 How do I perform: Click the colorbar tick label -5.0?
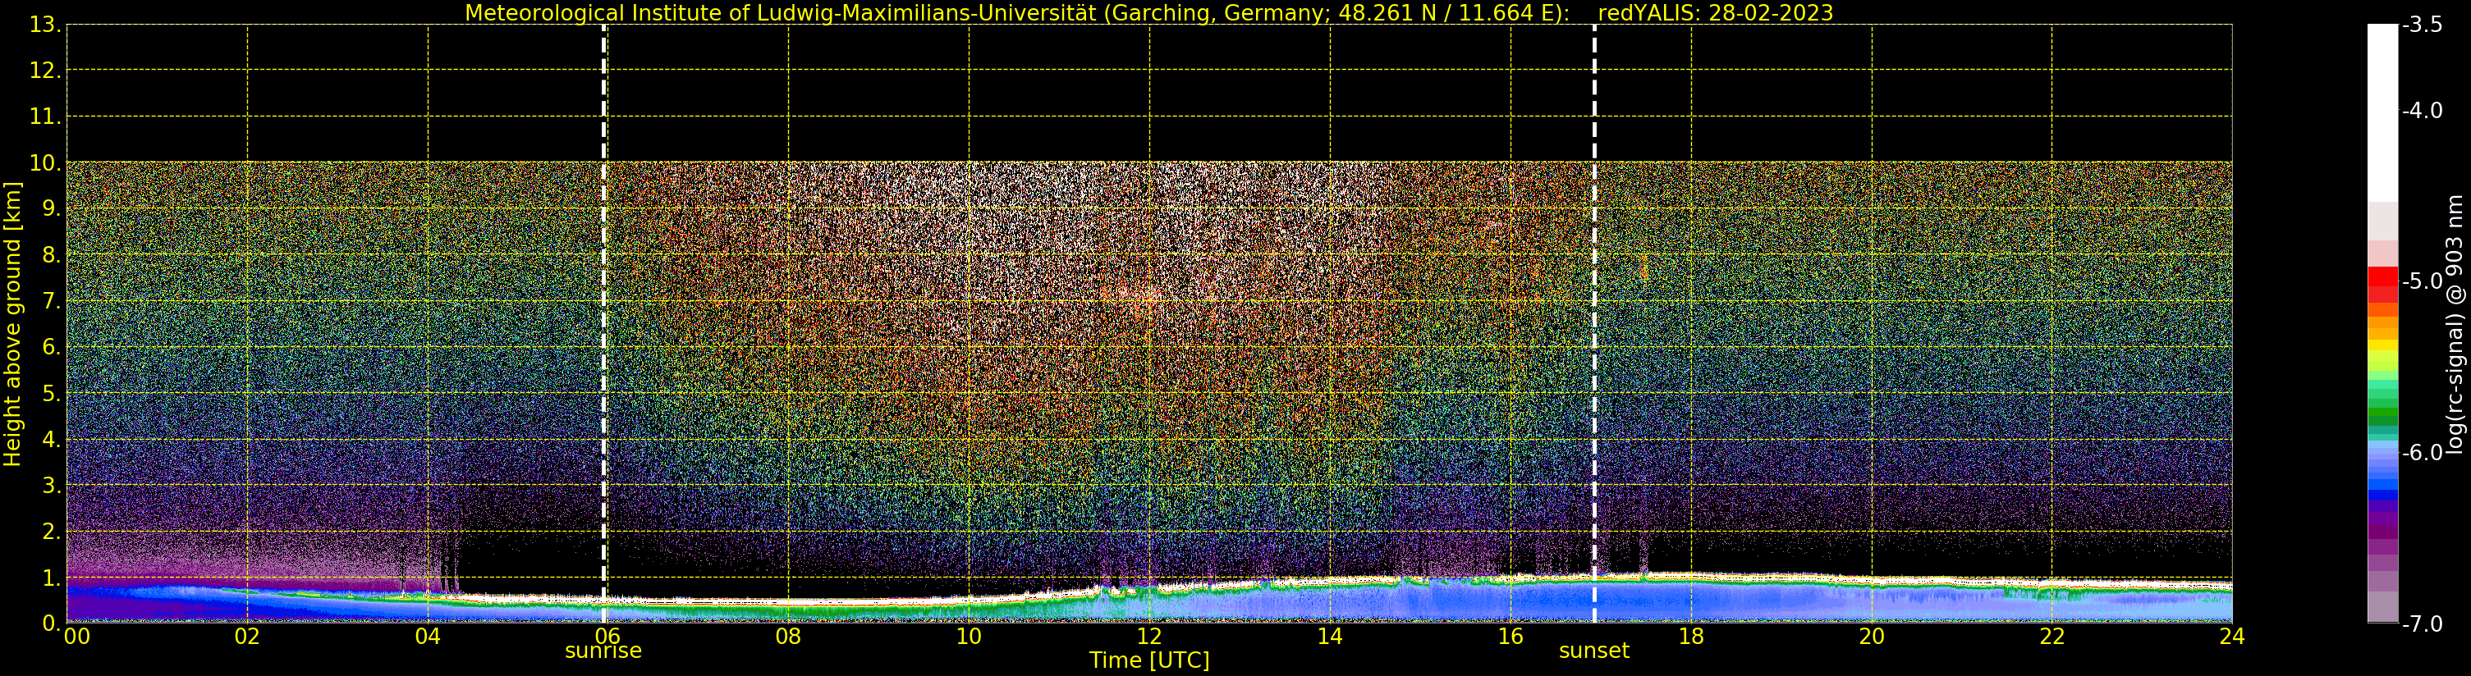click(x=2422, y=282)
